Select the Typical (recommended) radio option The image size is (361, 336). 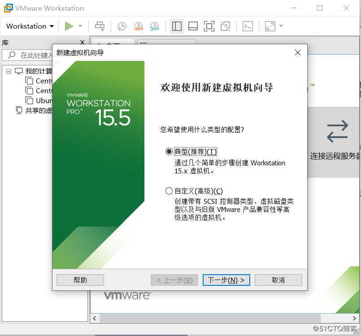[169, 151]
